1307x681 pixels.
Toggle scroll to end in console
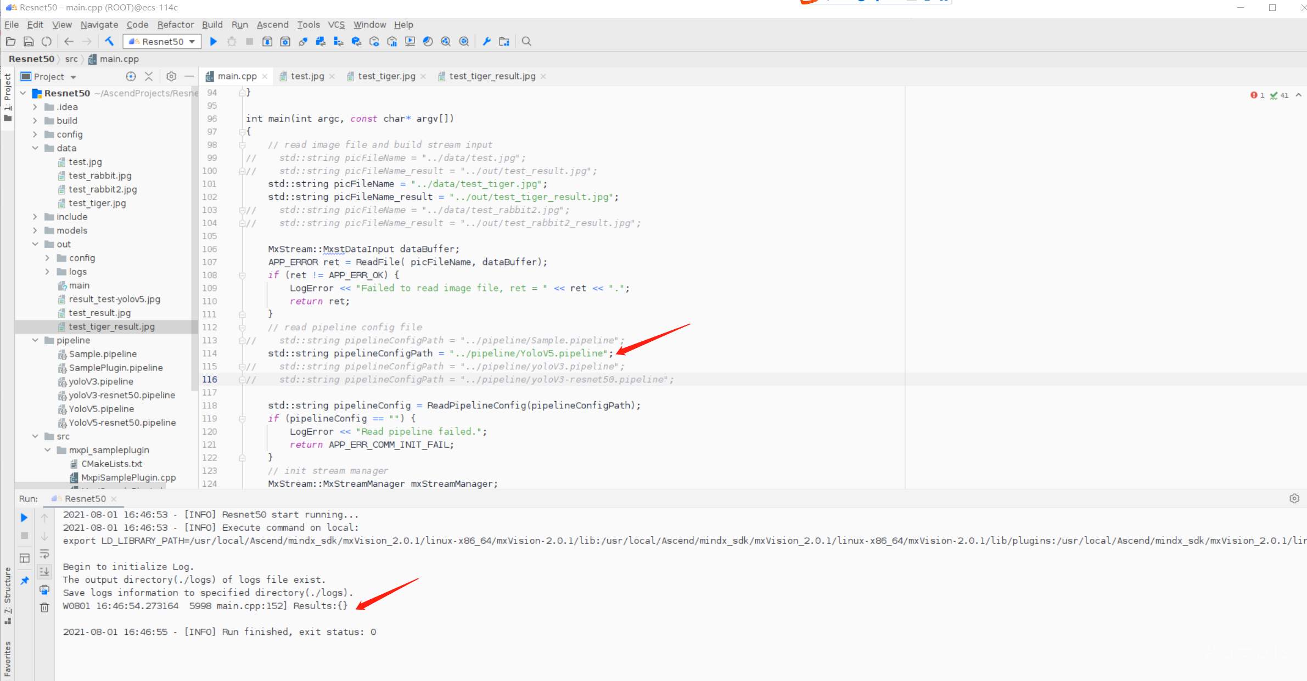[44, 572]
